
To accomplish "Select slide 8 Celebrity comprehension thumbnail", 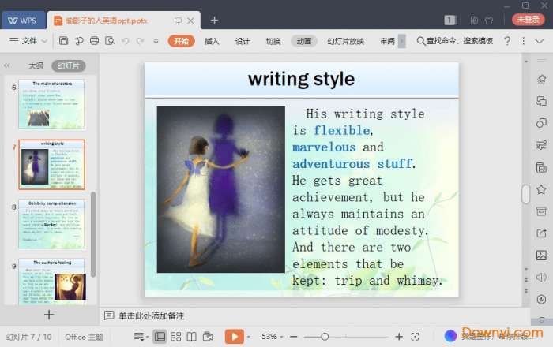I will (51, 223).
